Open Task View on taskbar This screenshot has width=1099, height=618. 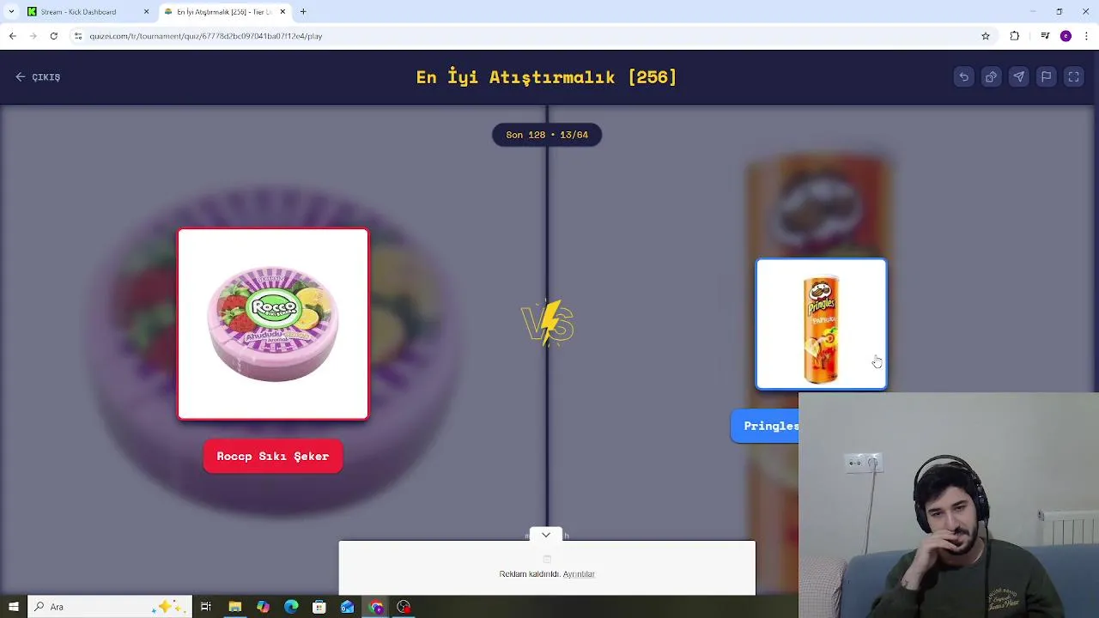point(206,607)
